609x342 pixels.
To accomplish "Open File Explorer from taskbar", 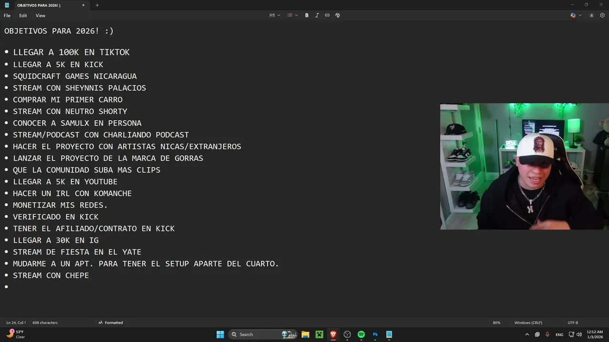I will (305, 334).
